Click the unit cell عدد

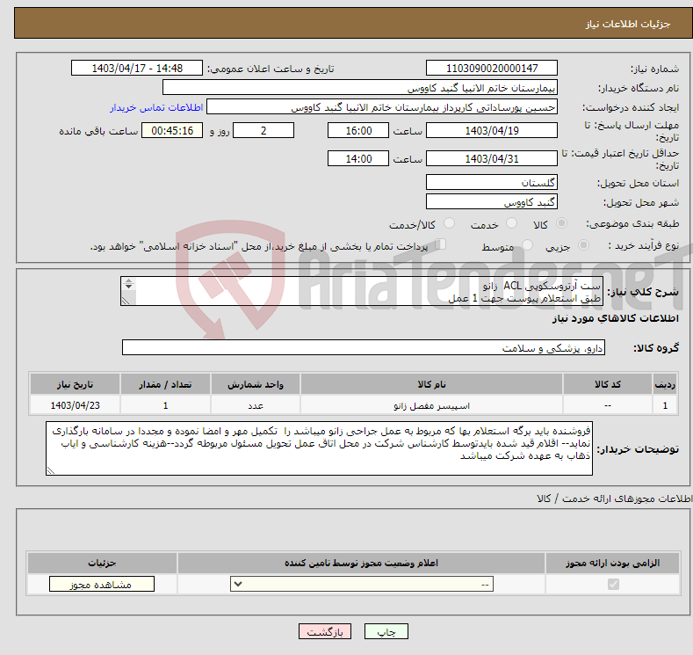point(256,405)
